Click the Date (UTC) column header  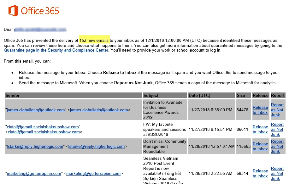coord(211,95)
